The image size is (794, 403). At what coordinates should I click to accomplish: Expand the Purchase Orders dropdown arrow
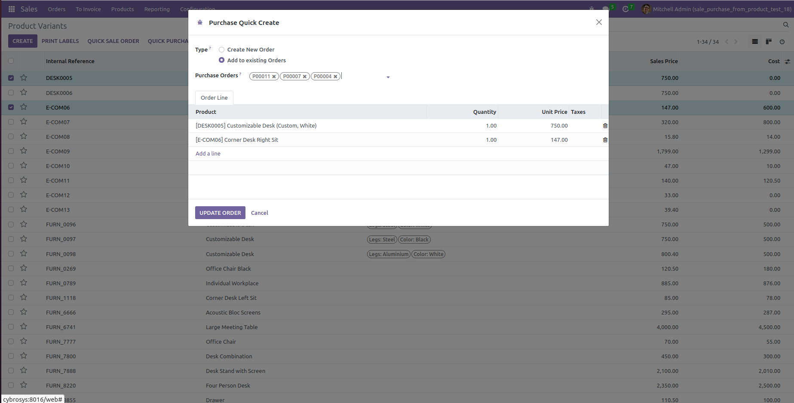click(388, 77)
